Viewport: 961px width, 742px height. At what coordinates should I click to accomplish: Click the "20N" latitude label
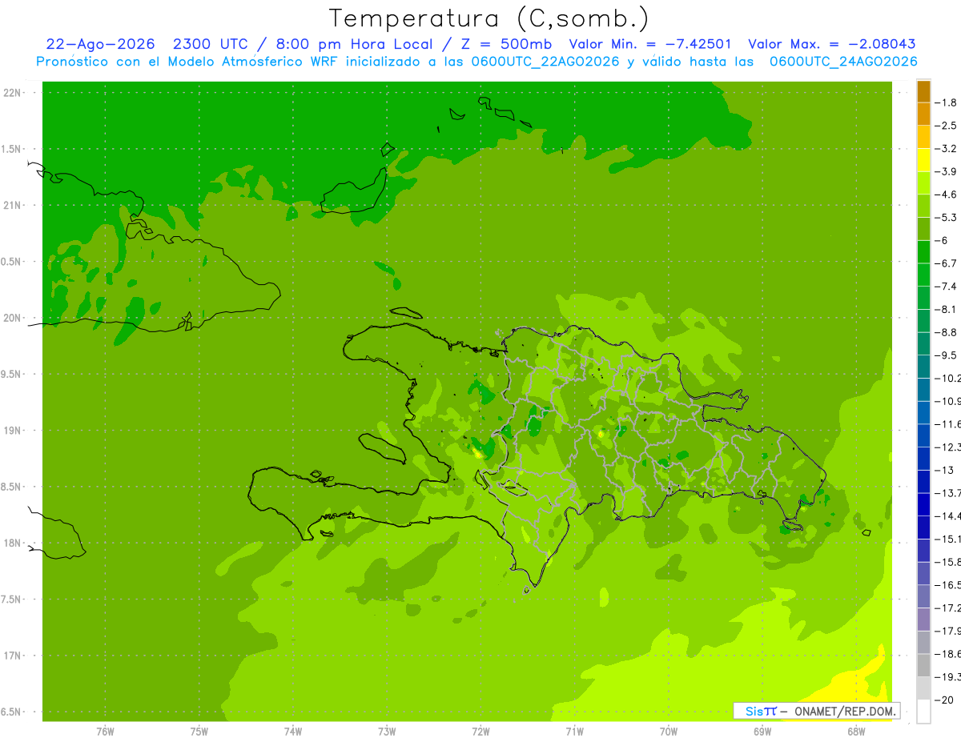(12, 318)
